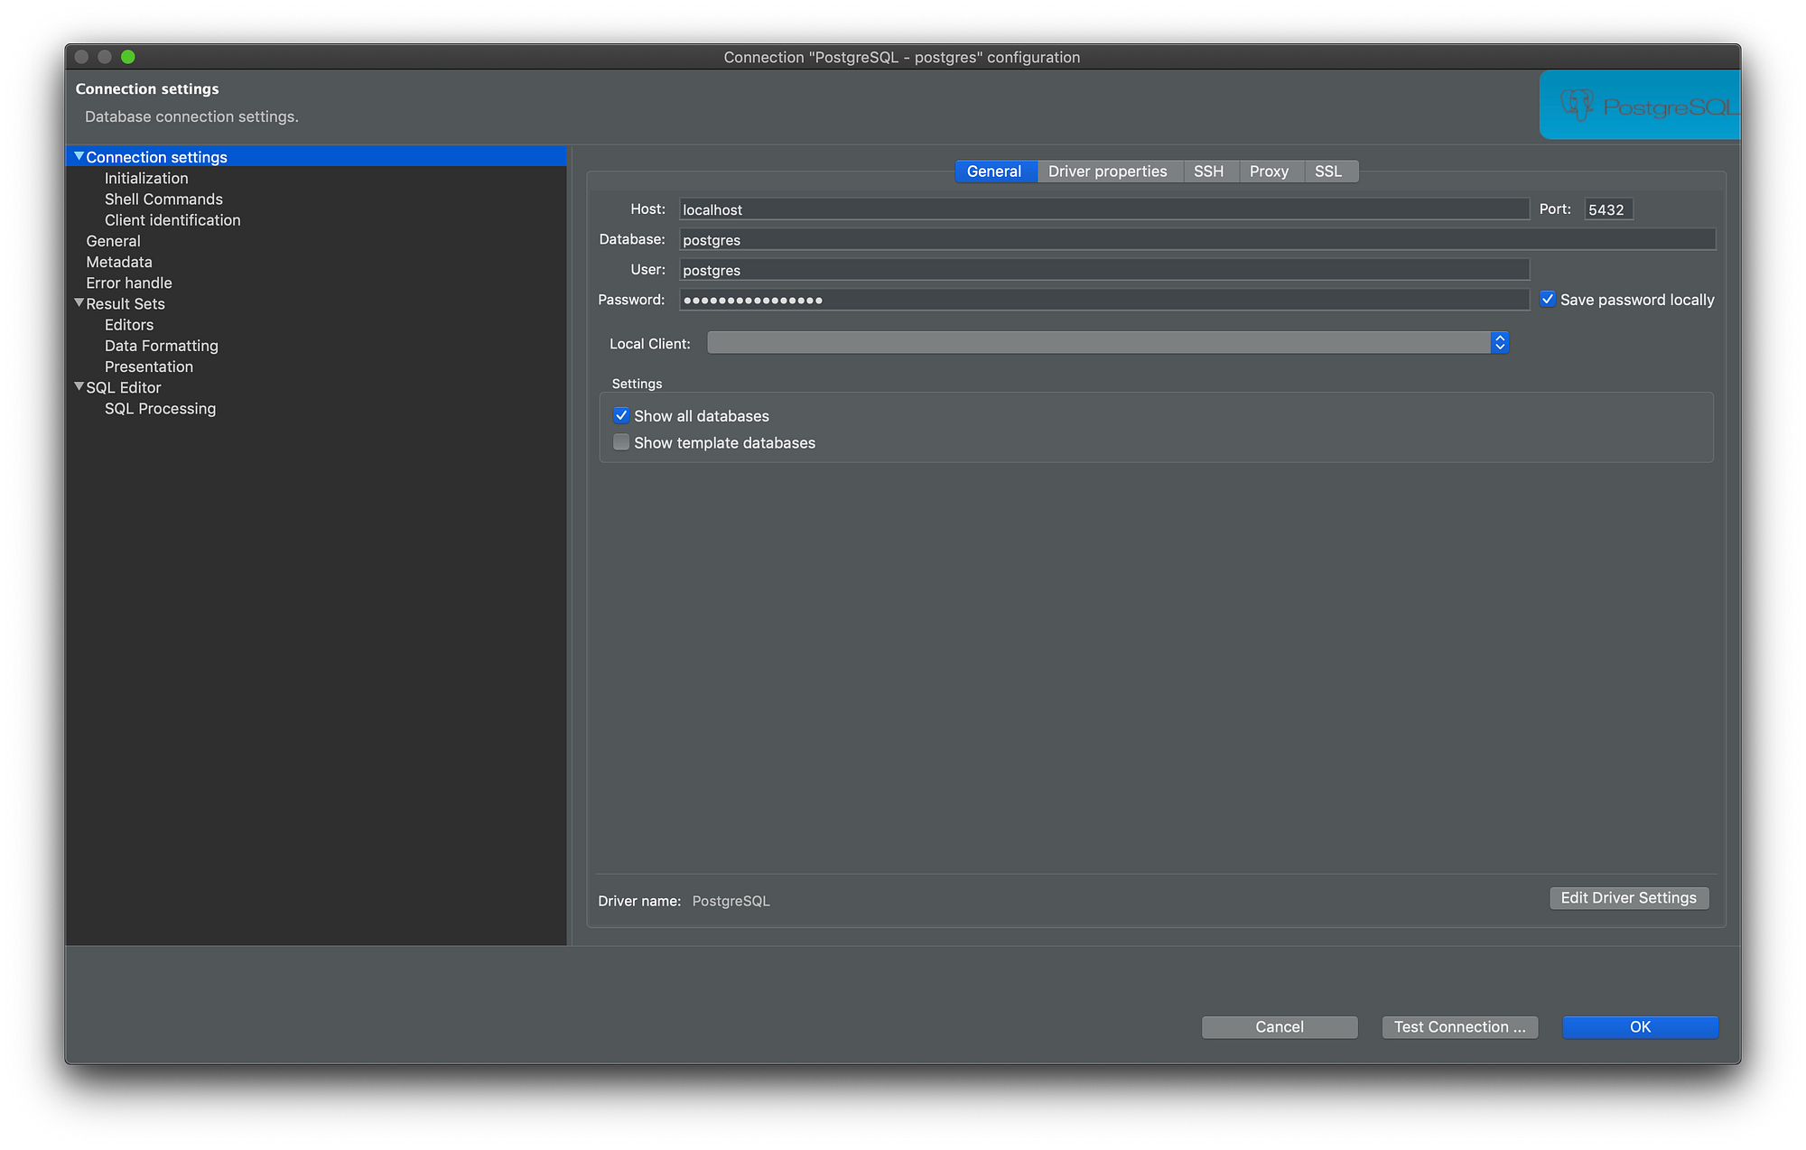
Task: Click the green zoom window button
Action: pos(128,57)
